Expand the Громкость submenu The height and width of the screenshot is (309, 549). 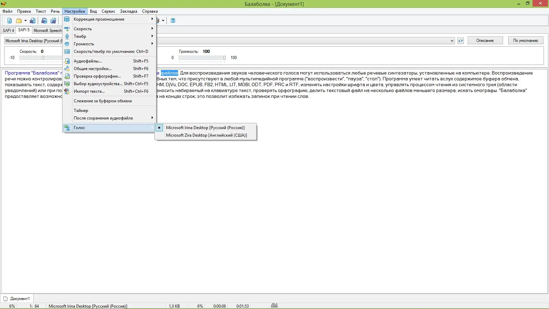coord(152,44)
